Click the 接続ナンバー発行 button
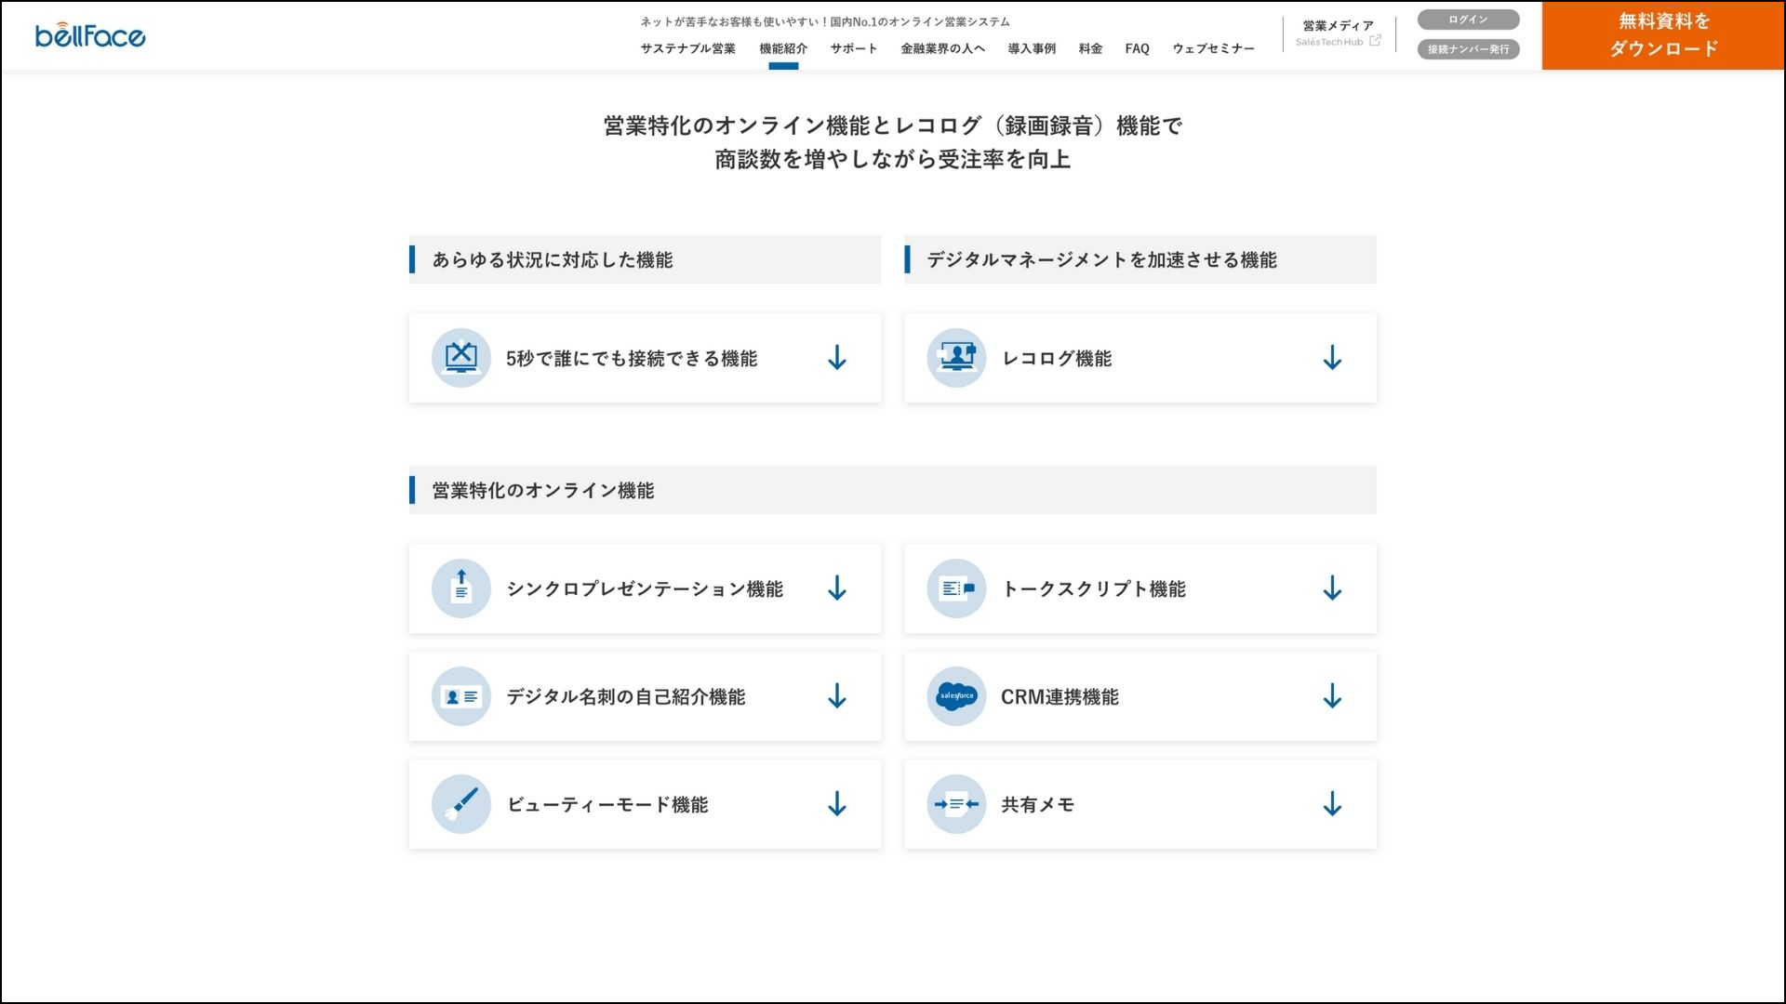1786x1004 pixels. coord(1467,50)
